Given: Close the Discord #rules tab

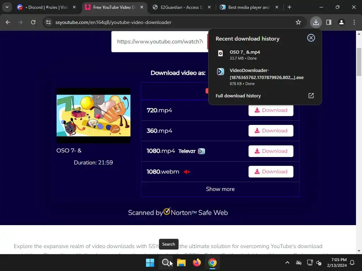Looking at the screenshot, I should (x=74, y=7).
